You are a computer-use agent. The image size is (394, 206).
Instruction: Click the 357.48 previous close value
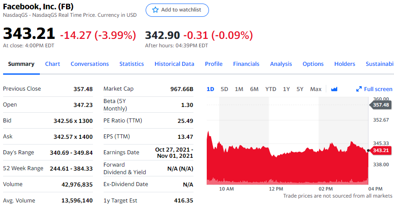pos(83,89)
